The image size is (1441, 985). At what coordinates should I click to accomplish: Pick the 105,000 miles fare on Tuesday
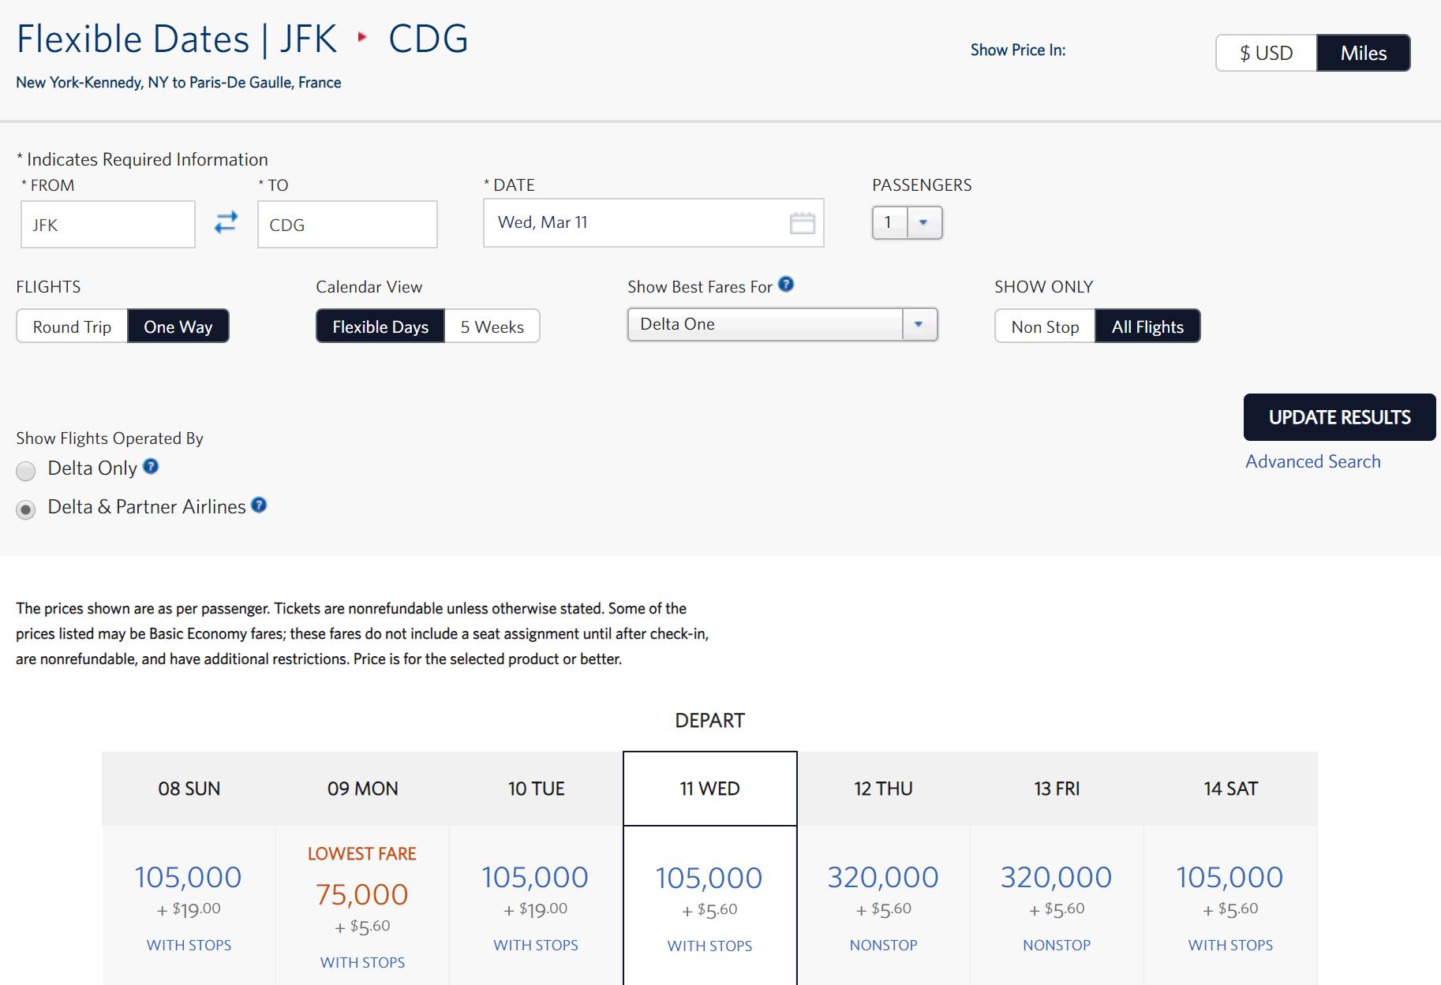tap(535, 877)
